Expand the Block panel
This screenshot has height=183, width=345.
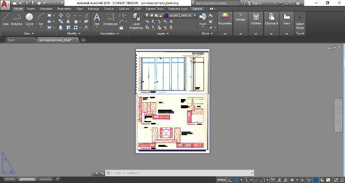coord(207,33)
